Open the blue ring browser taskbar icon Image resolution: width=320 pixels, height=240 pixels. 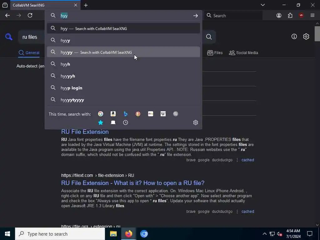tap(144, 234)
